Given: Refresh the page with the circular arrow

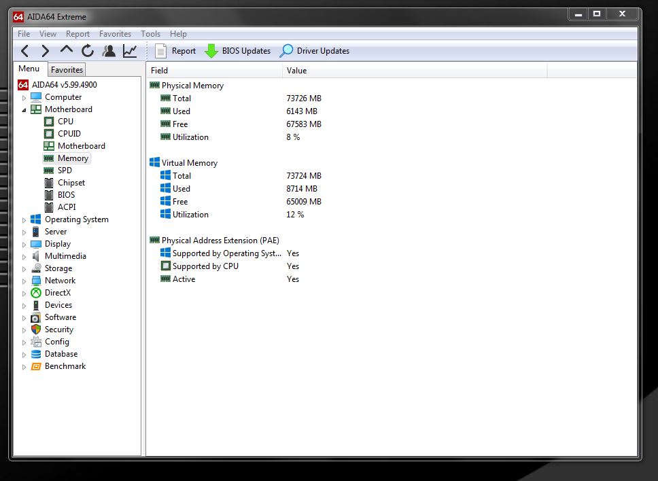Looking at the screenshot, I should 87,51.
